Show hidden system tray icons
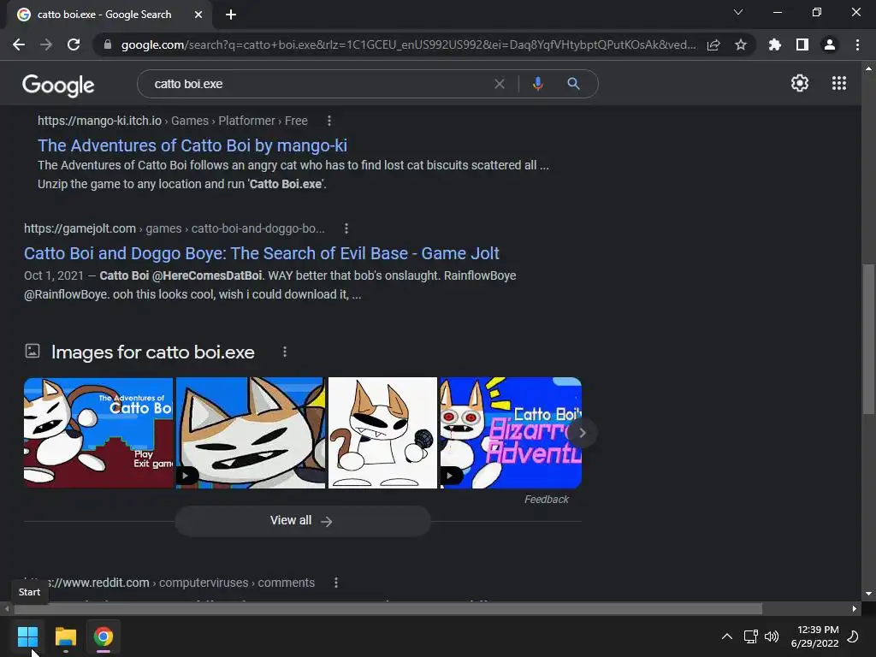The height and width of the screenshot is (657, 876). [727, 636]
